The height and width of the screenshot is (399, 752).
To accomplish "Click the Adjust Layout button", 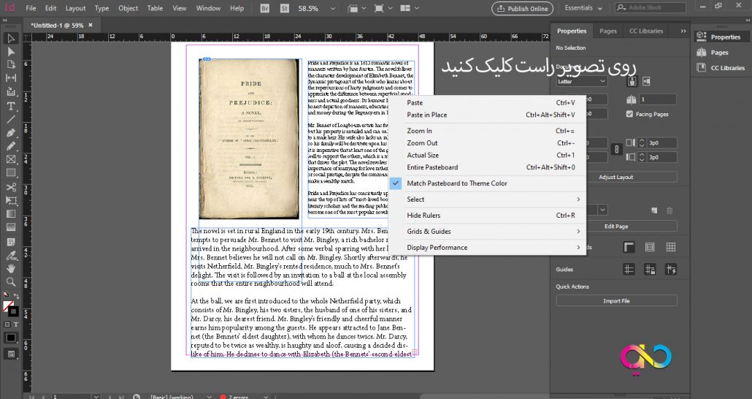I will pos(616,177).
